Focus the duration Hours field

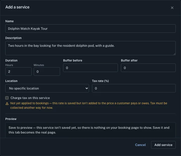pos(18,71)
